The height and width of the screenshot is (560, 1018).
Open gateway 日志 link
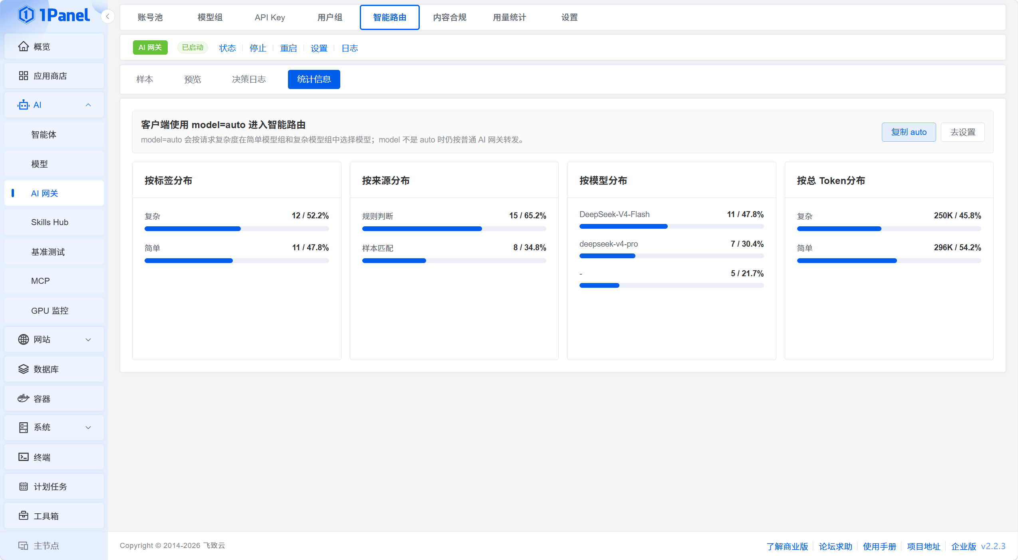pyautogui.click(x=350, y=48)
